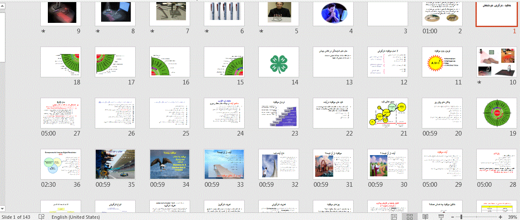Select slide 33 with pier image

pyautogui.click(x=224, y=164)
